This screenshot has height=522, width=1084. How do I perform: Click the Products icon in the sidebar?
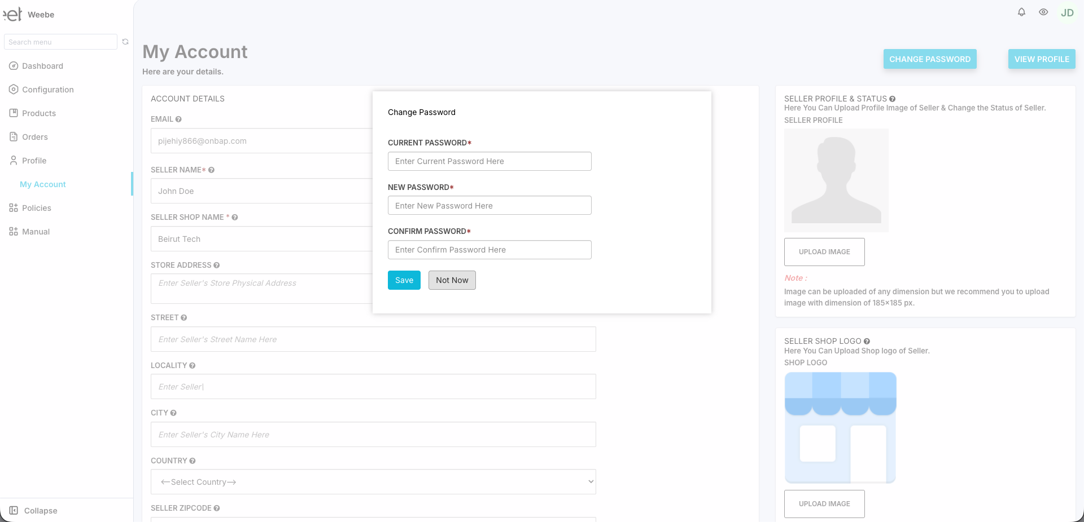coord(13,113)
